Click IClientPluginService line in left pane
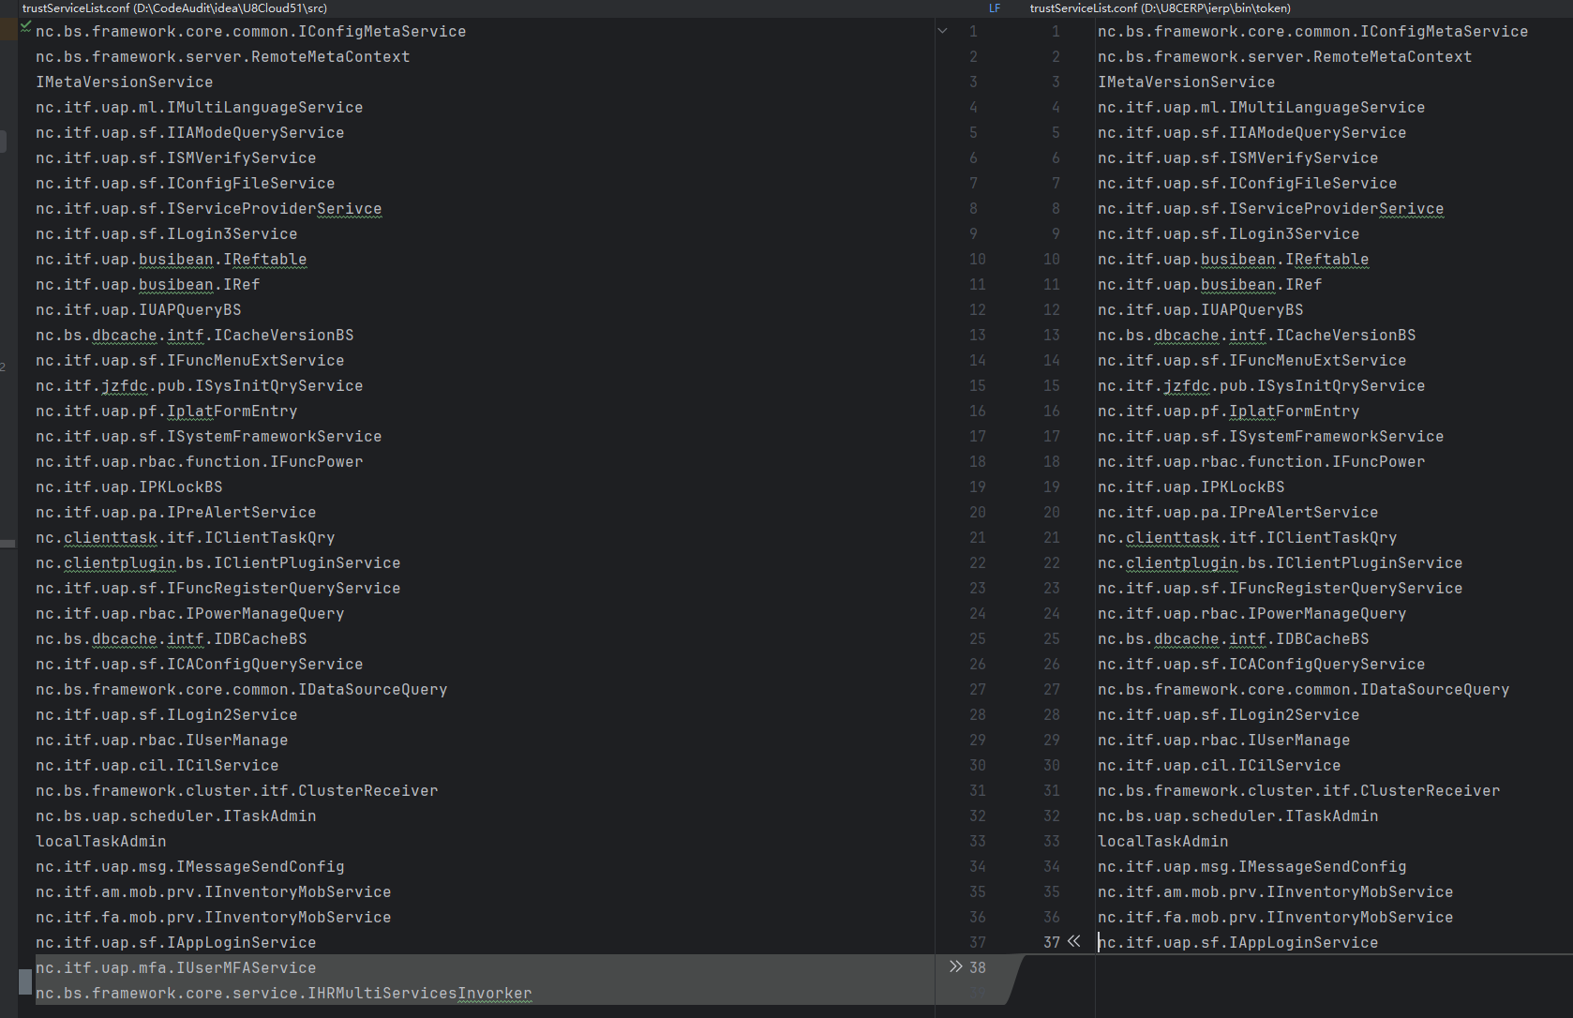This screenshot has width=1573, height=1018. (217, 562)
